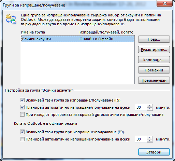Close dialog with Затвори button
Image resolution: width=175 pixels, height=161 pixels.
154,152
